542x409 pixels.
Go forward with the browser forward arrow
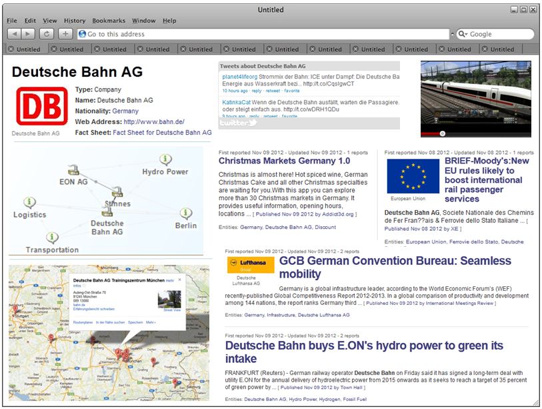pyautogui.click(x=27, y=34)
